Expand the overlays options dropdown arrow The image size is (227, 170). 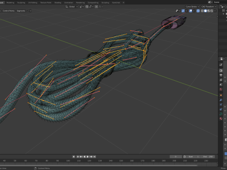click(194, 11)
